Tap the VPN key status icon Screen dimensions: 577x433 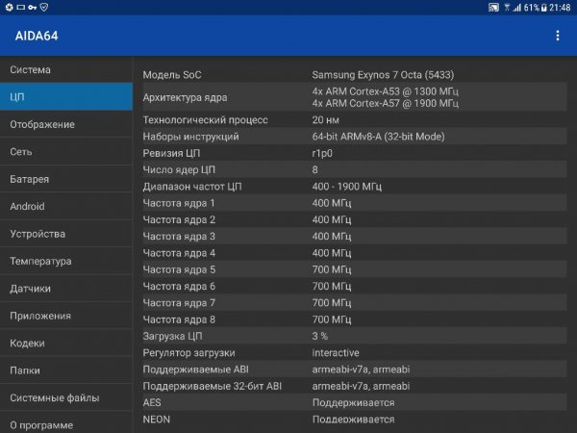(32, 8)
